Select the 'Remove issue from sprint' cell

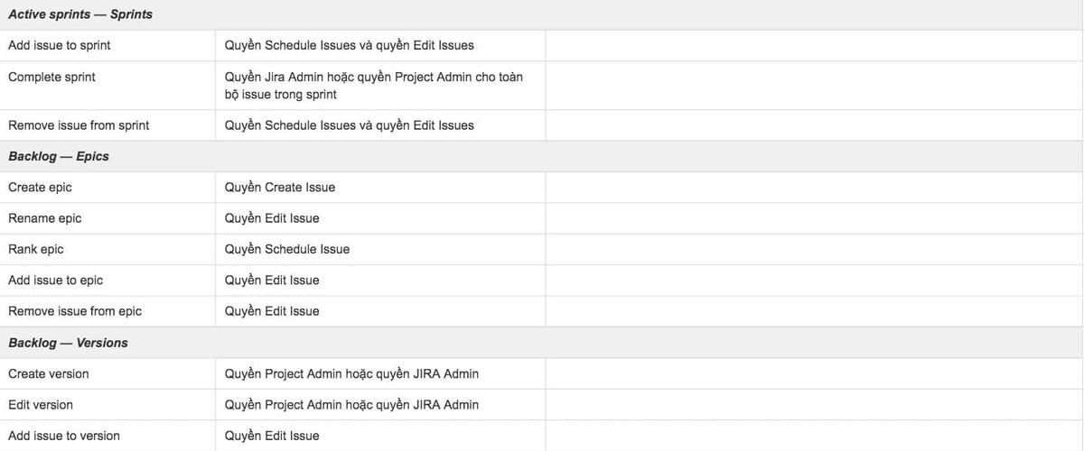(x=79, y=125)
